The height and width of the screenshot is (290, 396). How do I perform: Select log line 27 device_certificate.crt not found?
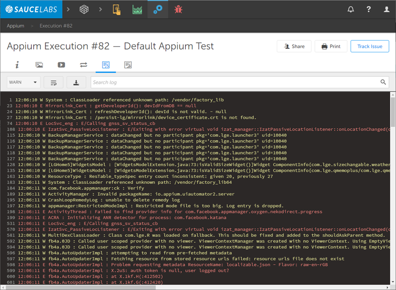pos(131,117)
